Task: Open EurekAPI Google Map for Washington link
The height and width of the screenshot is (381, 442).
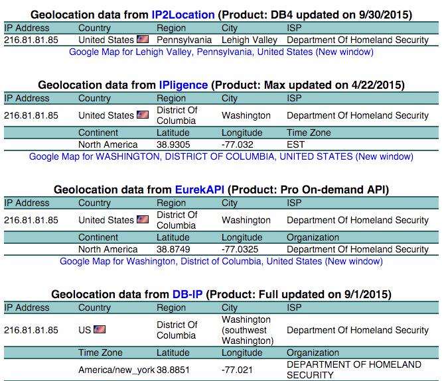Action: point(221,262)
